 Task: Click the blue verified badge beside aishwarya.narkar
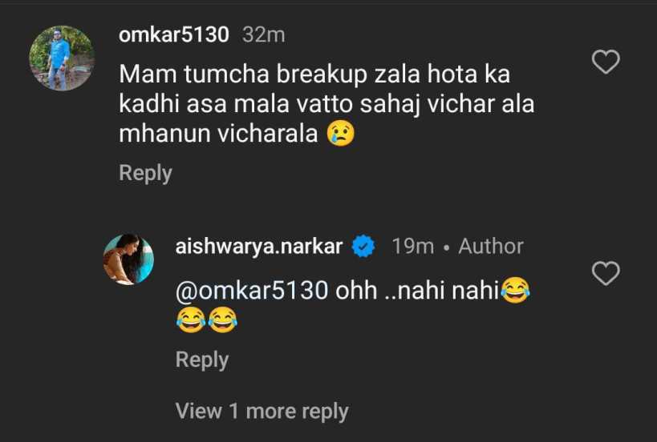coord(364,247)
